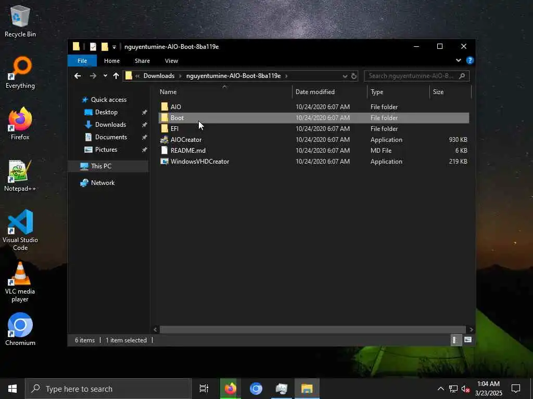Open the File menu tab

click(x=82, y=61)
